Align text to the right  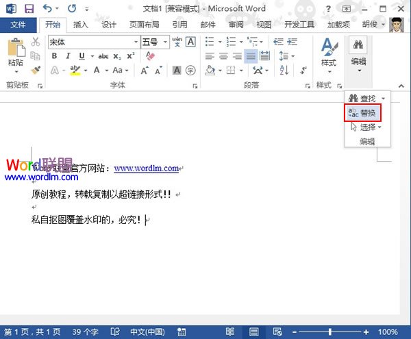[x=237, y=55]
